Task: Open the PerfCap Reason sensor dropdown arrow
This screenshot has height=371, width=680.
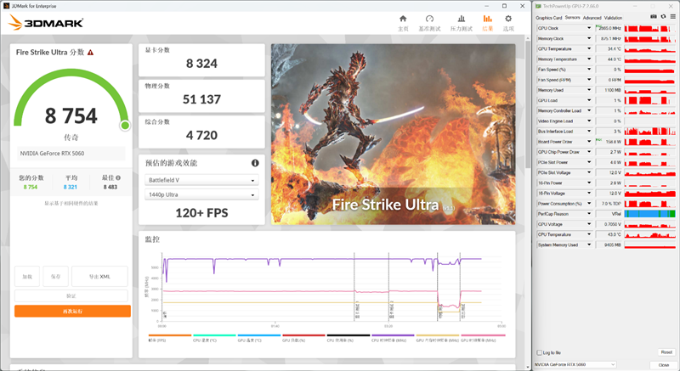Action: 589,214
